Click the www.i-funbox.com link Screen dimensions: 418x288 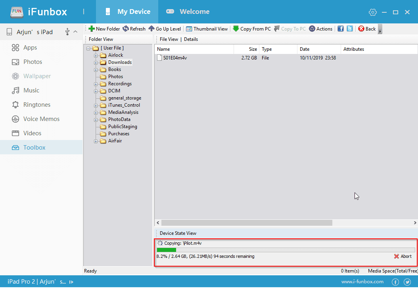click(x=362, y=282)
